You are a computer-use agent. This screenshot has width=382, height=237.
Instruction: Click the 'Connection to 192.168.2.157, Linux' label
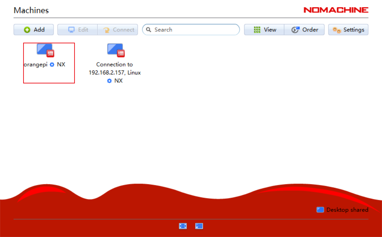[115, 68]
